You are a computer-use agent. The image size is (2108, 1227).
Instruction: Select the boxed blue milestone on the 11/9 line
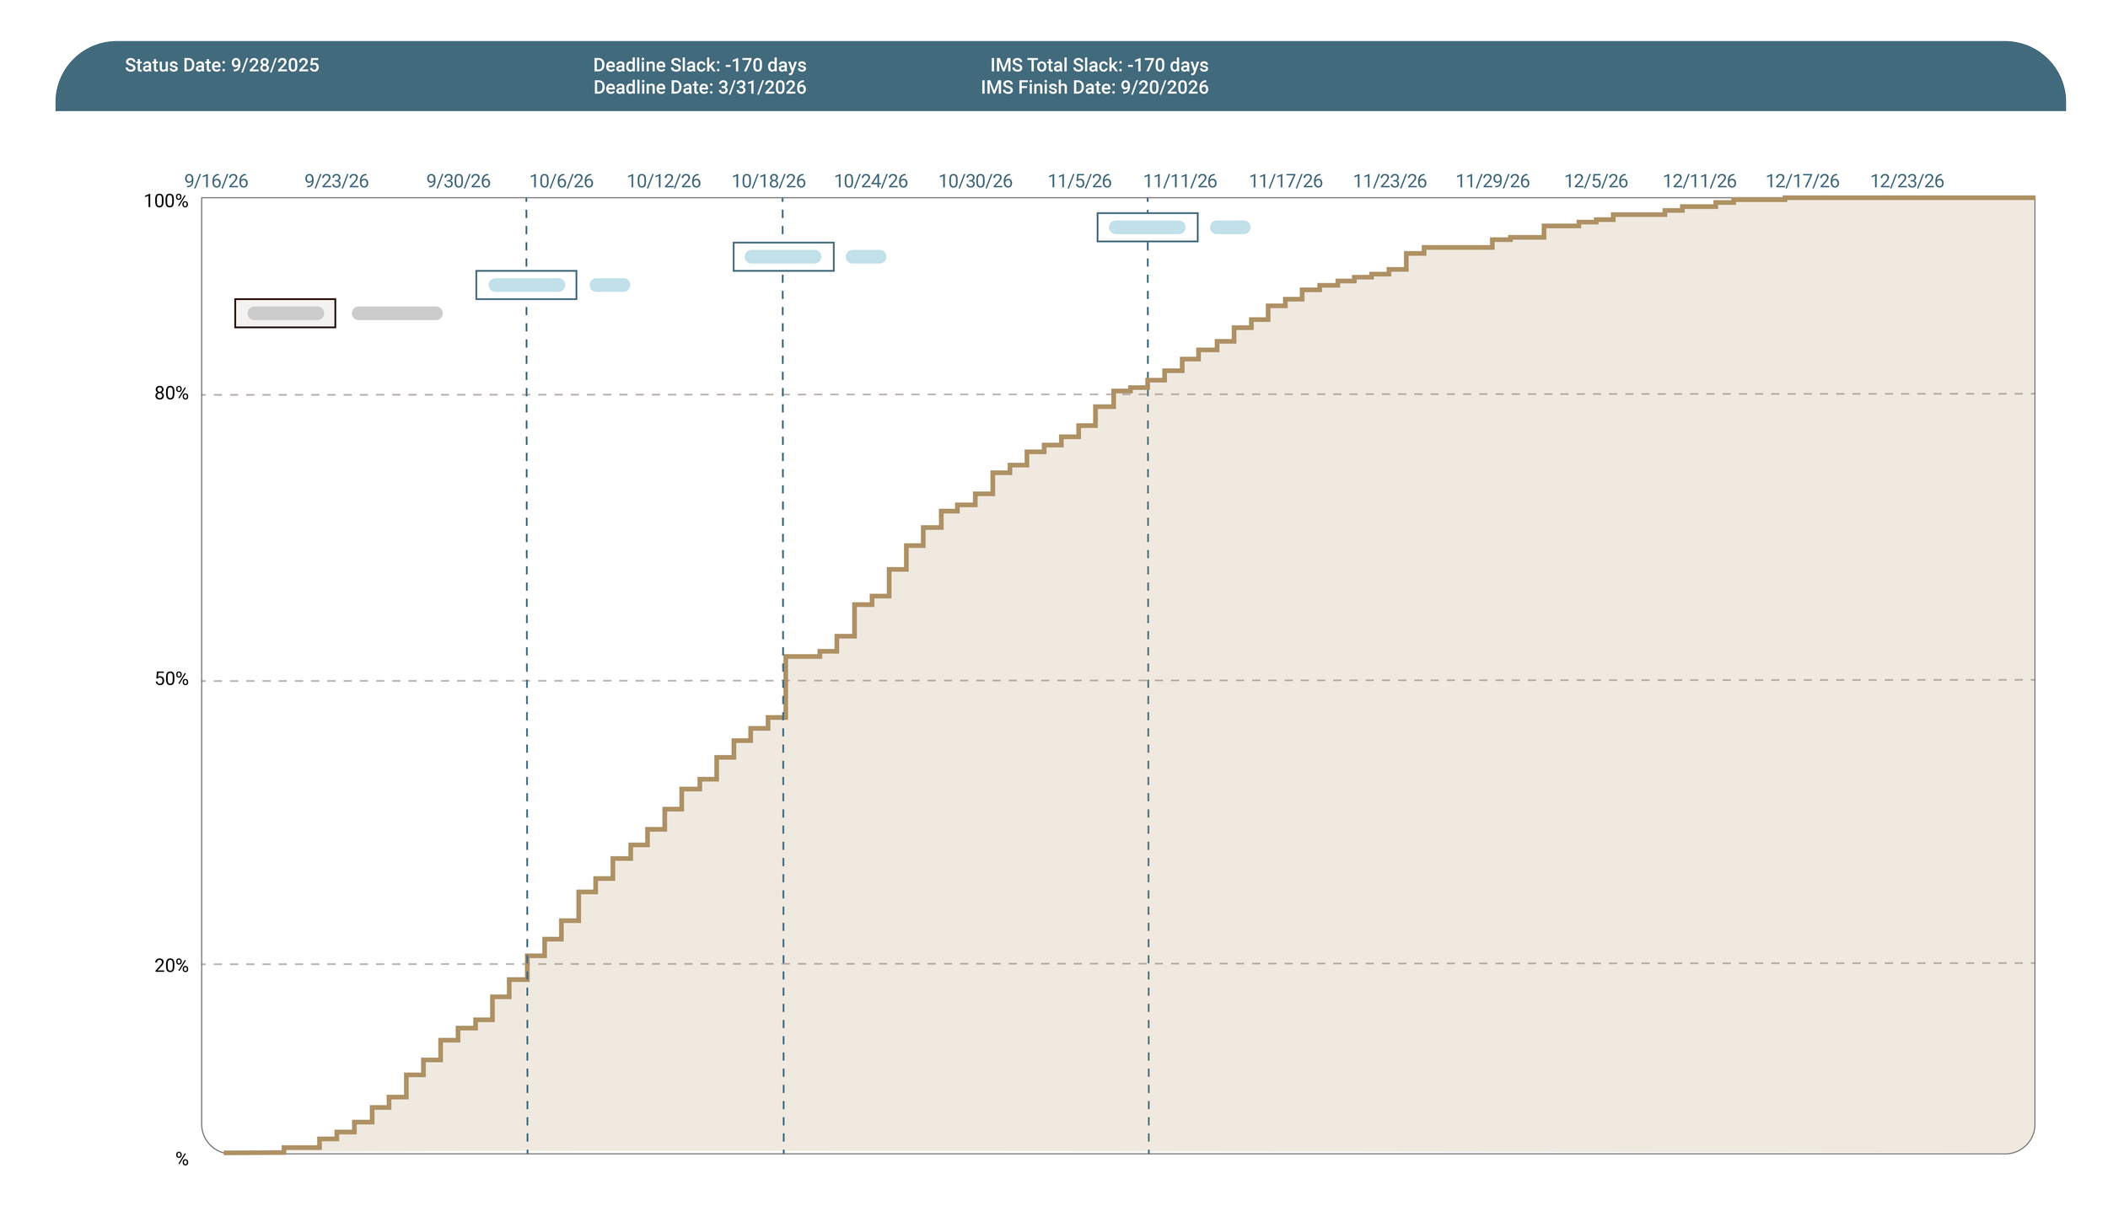click(1148, 227)
